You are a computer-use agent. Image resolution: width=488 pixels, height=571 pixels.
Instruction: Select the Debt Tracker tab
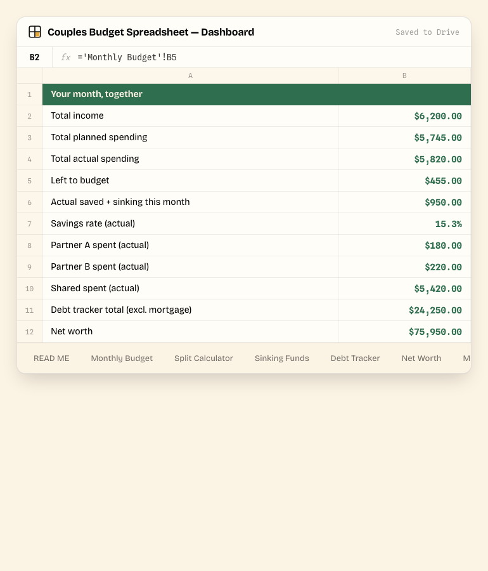click(x=356, y=358)
